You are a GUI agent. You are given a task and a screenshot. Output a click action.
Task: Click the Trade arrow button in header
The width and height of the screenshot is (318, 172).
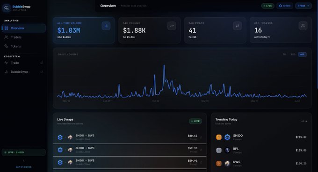(x=304, y=6)
